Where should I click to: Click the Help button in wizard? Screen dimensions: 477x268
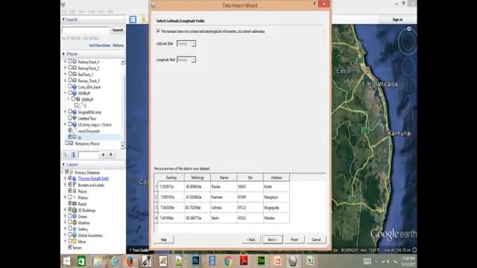164,240
